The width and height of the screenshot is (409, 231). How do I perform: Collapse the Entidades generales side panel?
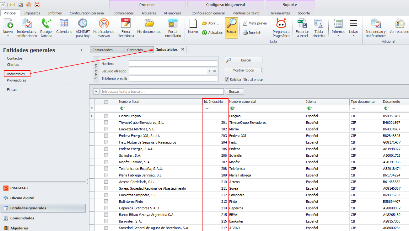click(81, 50)
